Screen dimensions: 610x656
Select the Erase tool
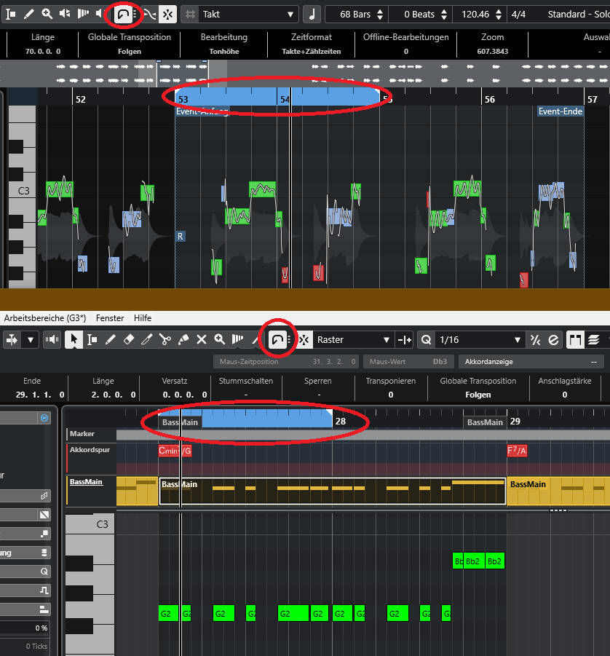128,339
